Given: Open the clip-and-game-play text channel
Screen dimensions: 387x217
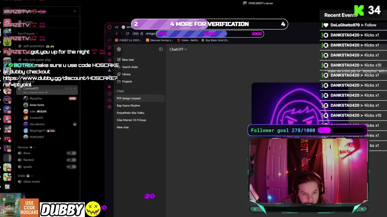Looking at the screenshot, I should pyautogui.click(x=34, y=60).
